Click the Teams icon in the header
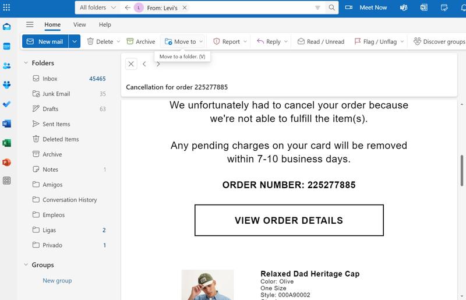This screenshot has height=300, width=466. tap(404, 8)
